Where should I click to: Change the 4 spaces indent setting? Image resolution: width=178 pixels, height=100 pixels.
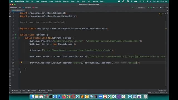162,93
